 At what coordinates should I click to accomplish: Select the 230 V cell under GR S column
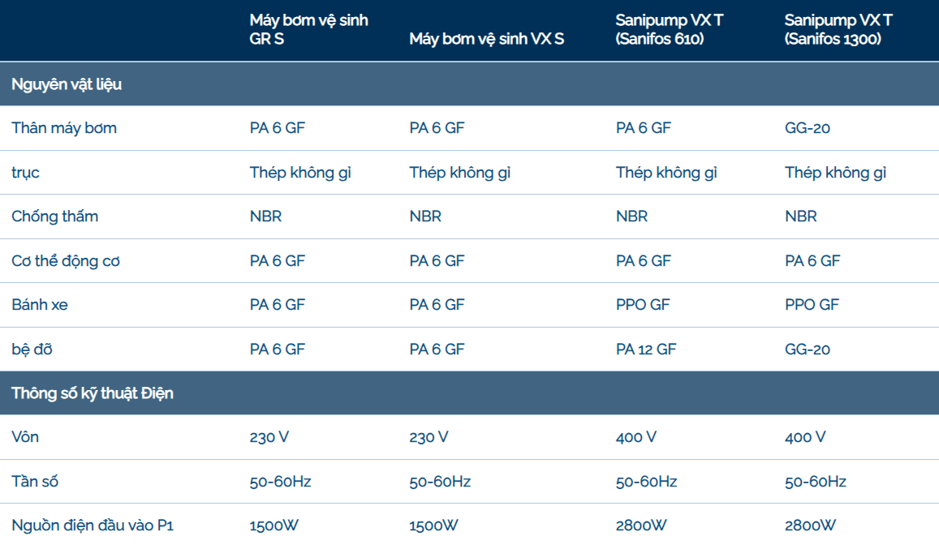(x=269, y=437)
